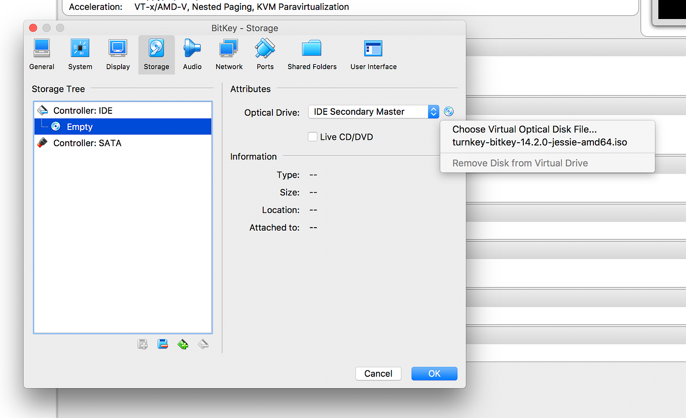
Task: Go to the Network settings pane
Action: [x=229, y=55]
